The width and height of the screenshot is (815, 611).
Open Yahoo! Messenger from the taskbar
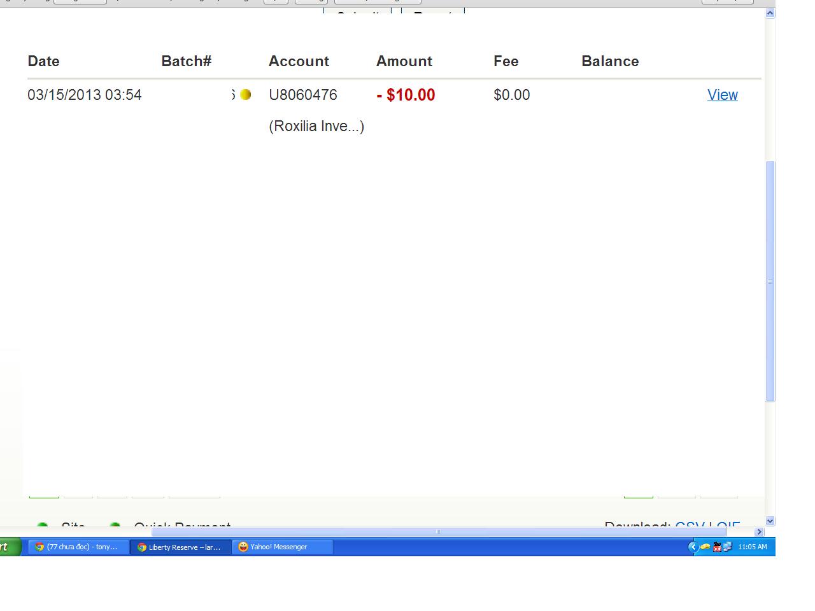tap(283, 547)
